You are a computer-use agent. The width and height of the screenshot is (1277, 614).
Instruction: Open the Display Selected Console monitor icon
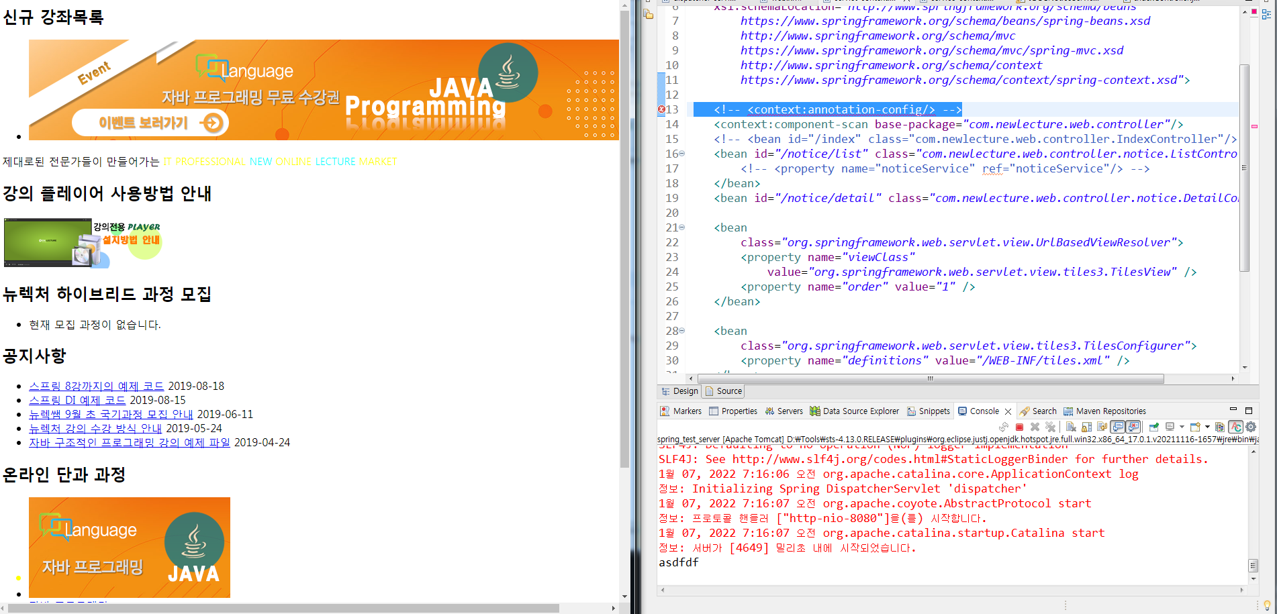point(1170,427)
